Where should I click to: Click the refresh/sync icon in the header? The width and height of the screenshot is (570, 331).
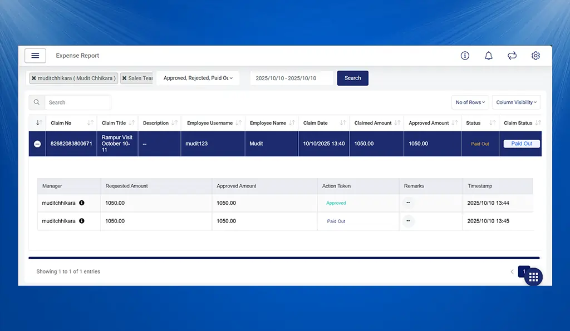[512, 56]
